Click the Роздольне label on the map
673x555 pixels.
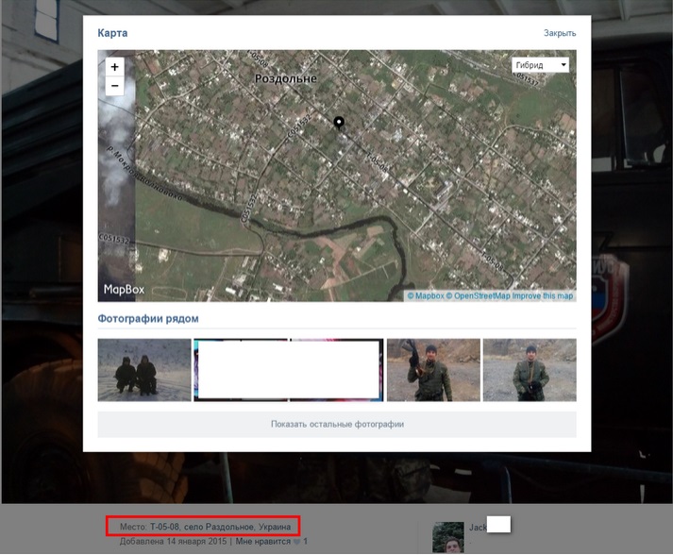[x=286, y=79]
